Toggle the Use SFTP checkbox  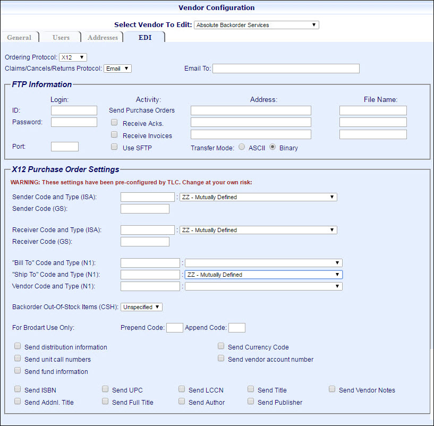click(x=114, y=147)
